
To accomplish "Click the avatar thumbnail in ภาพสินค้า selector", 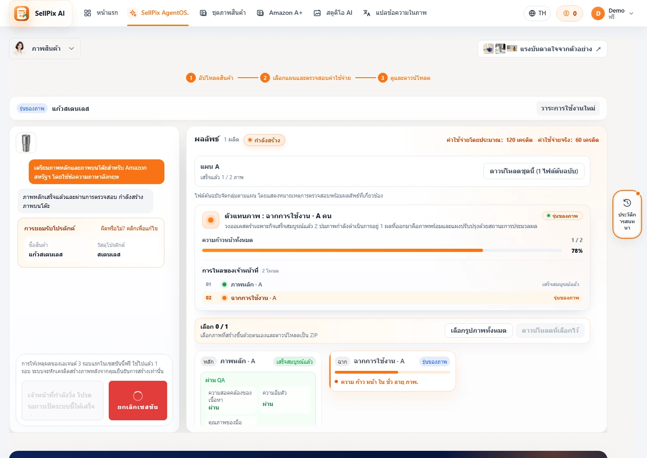I will 20,48.
